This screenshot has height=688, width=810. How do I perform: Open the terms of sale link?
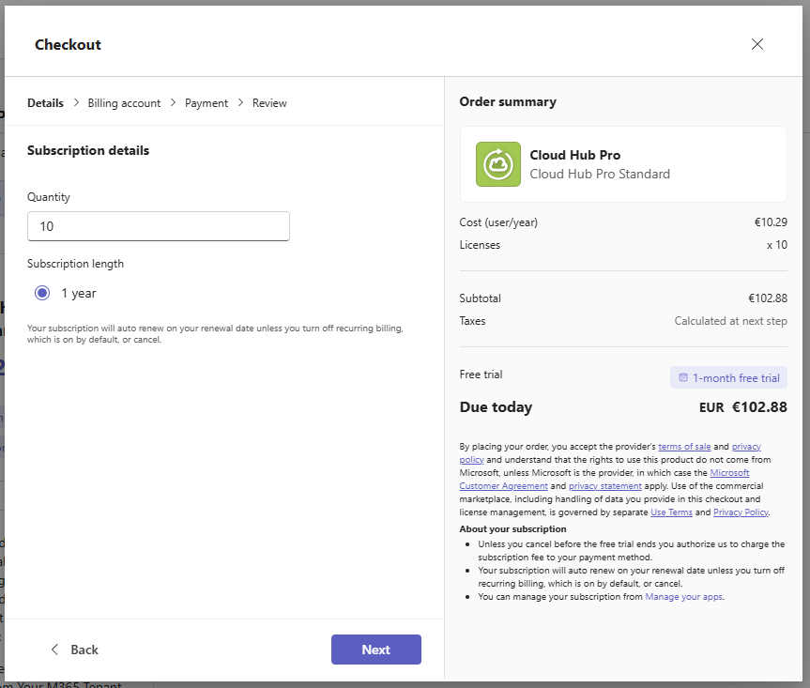[684, 446]
